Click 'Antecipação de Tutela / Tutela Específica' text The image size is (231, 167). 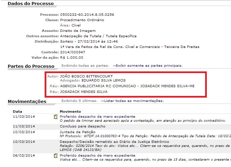98,36
